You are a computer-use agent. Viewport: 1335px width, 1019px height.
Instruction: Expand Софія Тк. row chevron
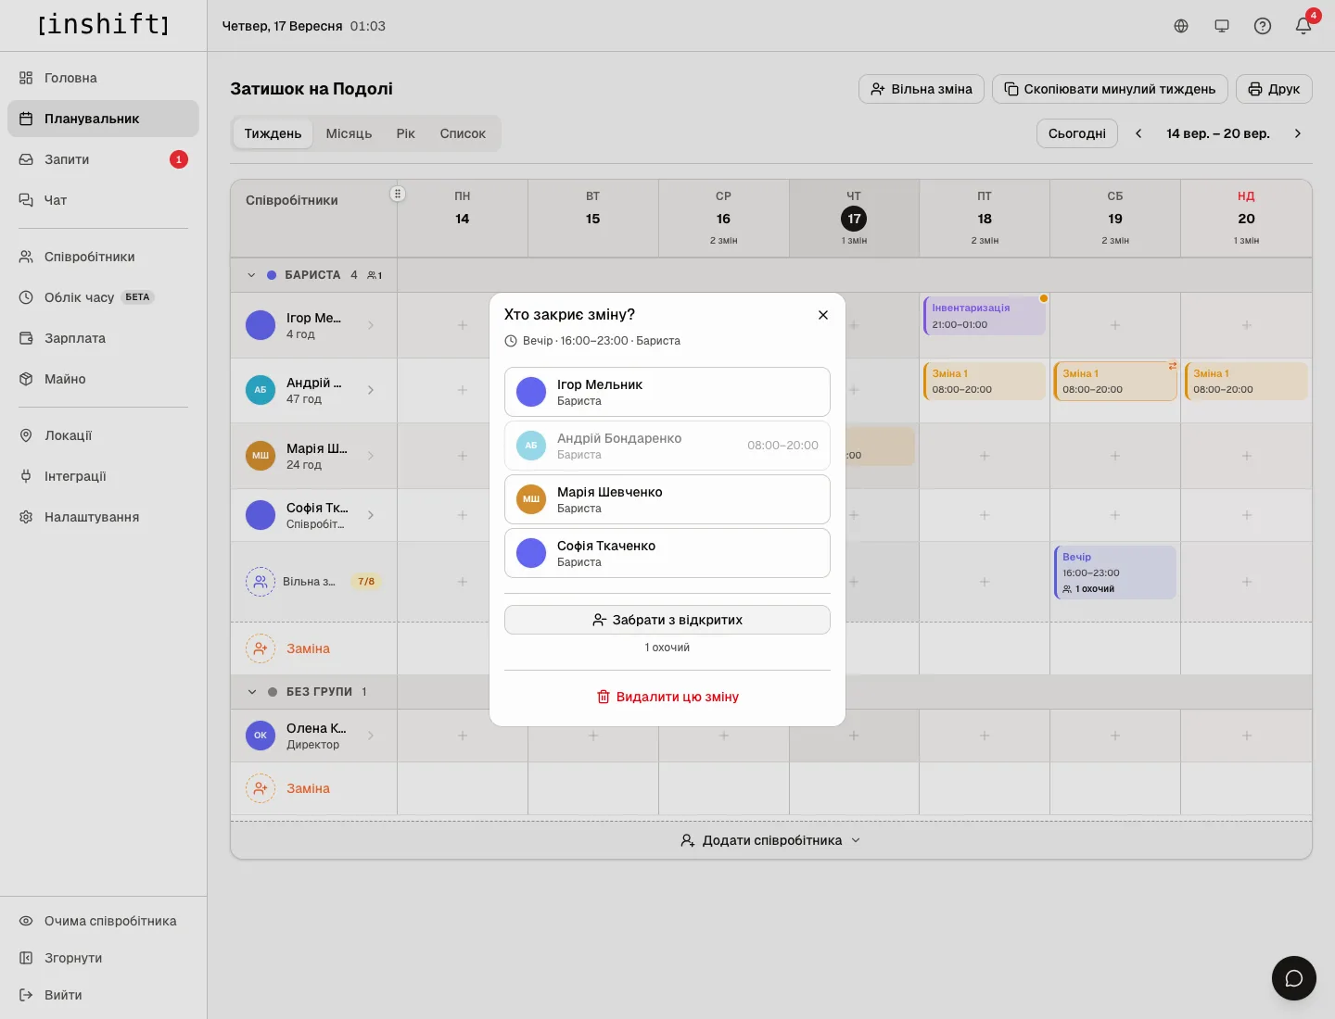371,515
